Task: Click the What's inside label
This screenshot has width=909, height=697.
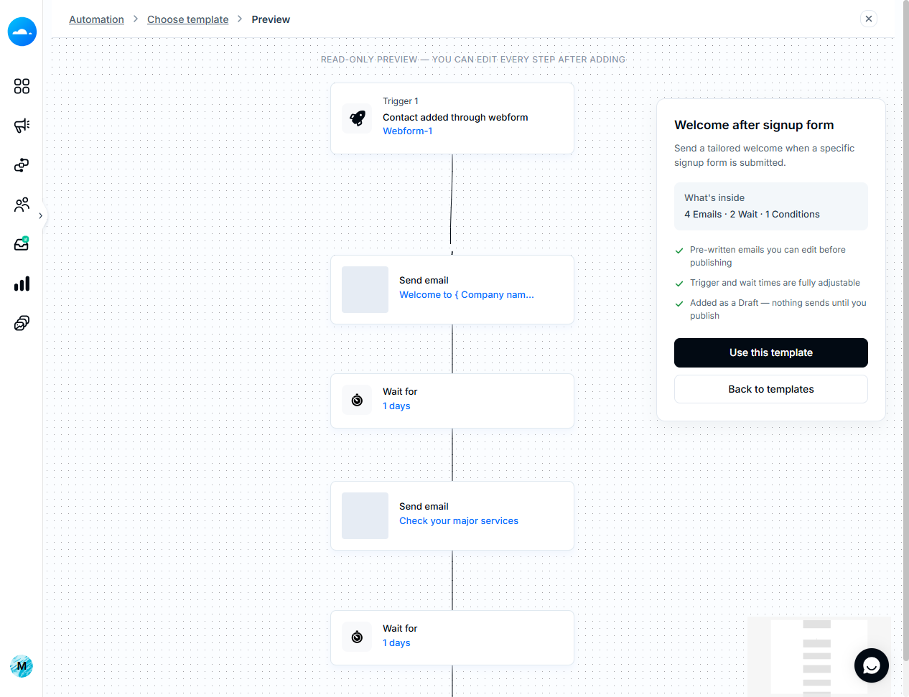Action: point(714,197)
